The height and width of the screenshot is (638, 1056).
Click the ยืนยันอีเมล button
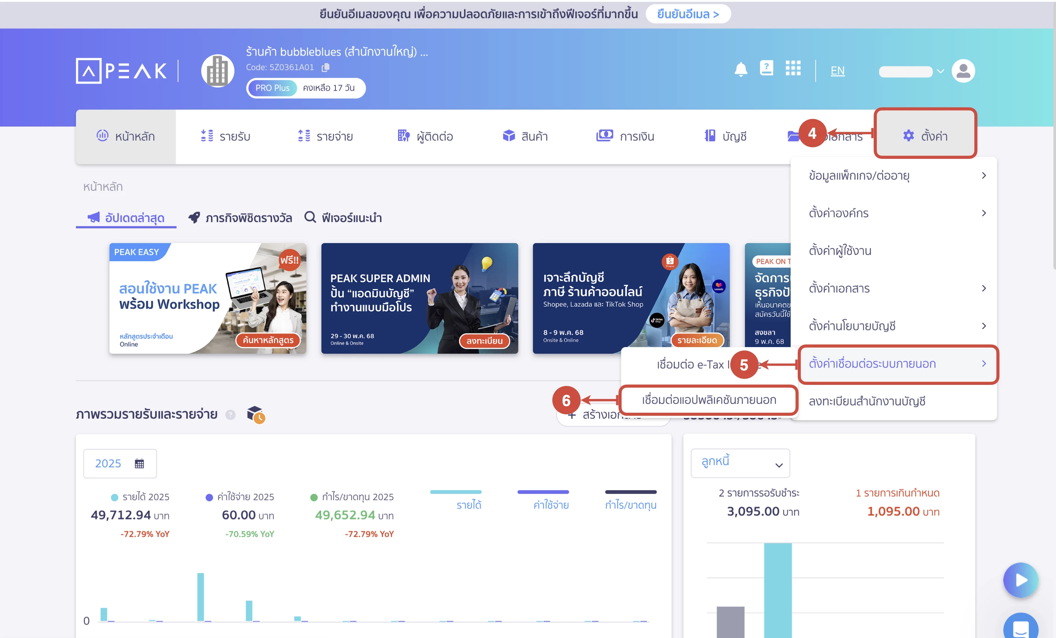coord(688,14)
